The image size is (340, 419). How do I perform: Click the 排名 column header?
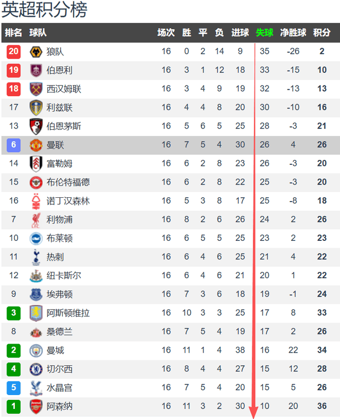click(x=14, y=32)
